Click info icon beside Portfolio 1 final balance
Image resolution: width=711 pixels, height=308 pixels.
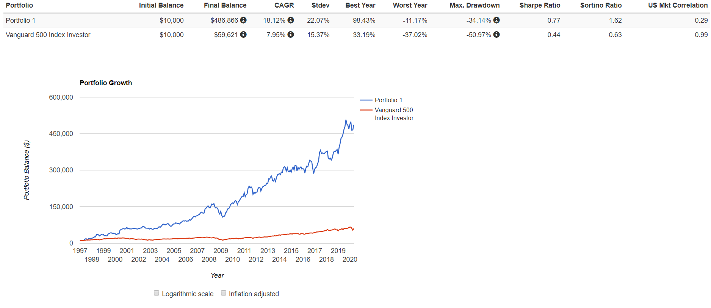[243, 20]
